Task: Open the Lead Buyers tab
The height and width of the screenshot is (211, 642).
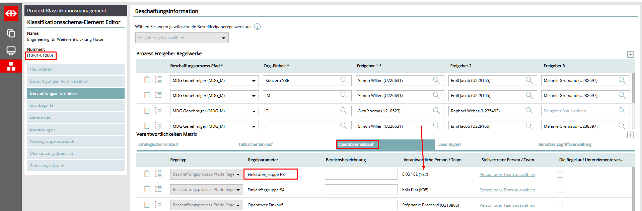Action: [449, 144]
